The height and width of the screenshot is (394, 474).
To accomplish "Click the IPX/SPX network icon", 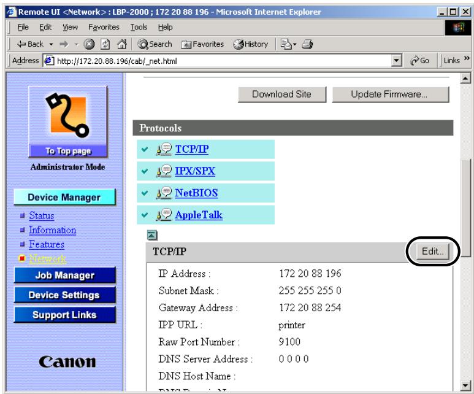I will 164,171.
